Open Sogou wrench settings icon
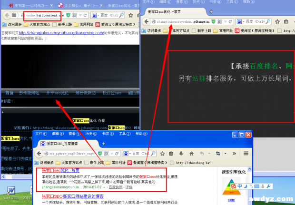295x205 pixels. click(268, 186)
